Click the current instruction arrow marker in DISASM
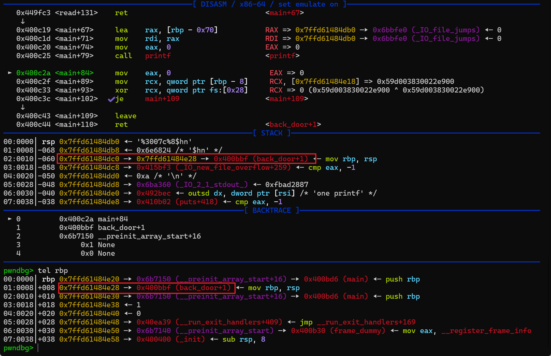Screen dimensions: 551x356 pos(10,73)
